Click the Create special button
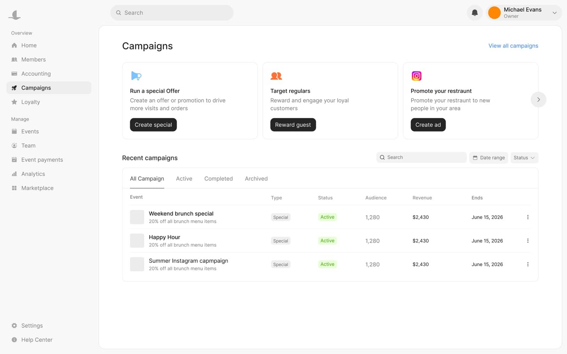The width and height of the screenshot is (567, 354). [153, 125]
